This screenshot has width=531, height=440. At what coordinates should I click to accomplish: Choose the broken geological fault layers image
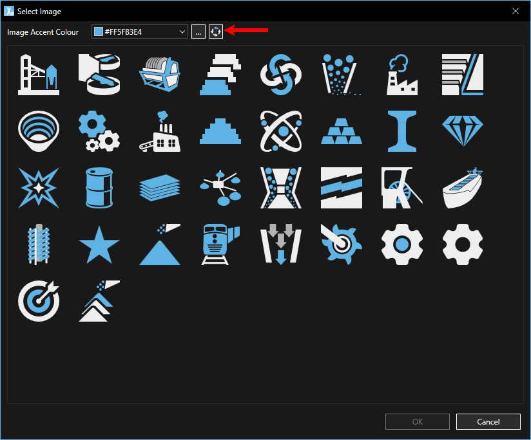click(342, 188)
